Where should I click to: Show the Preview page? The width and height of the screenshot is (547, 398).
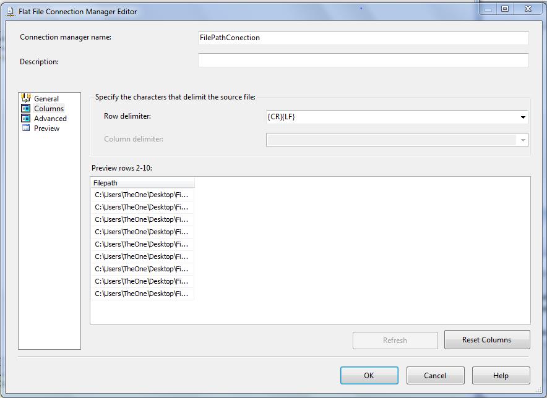(x=47, y=129)
